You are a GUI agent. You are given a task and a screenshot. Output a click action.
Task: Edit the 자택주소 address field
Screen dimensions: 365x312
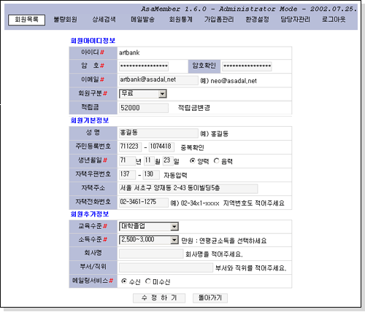tap(188, 189)
